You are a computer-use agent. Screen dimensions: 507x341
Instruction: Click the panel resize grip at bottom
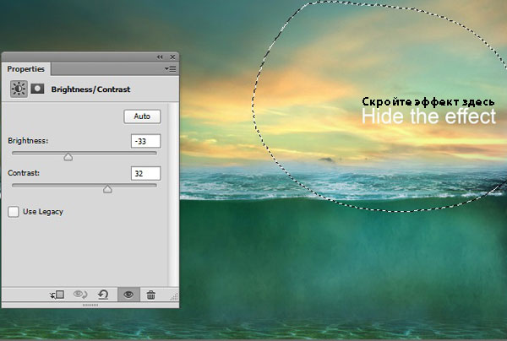90,305
